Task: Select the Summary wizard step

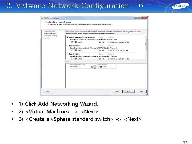Action: pyautogui.click(x=47, y=38)
